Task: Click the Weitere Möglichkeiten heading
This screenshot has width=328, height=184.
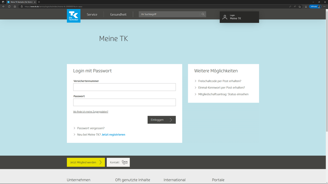Action: point(216,71)
